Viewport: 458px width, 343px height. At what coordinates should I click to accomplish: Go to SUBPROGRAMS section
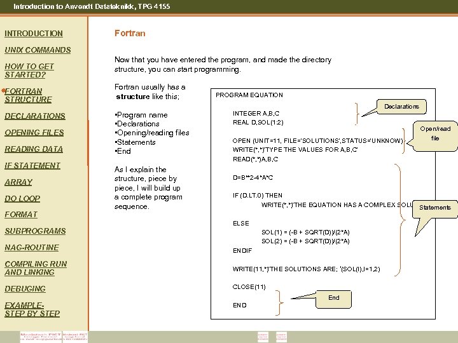click(x=35, y=231)
